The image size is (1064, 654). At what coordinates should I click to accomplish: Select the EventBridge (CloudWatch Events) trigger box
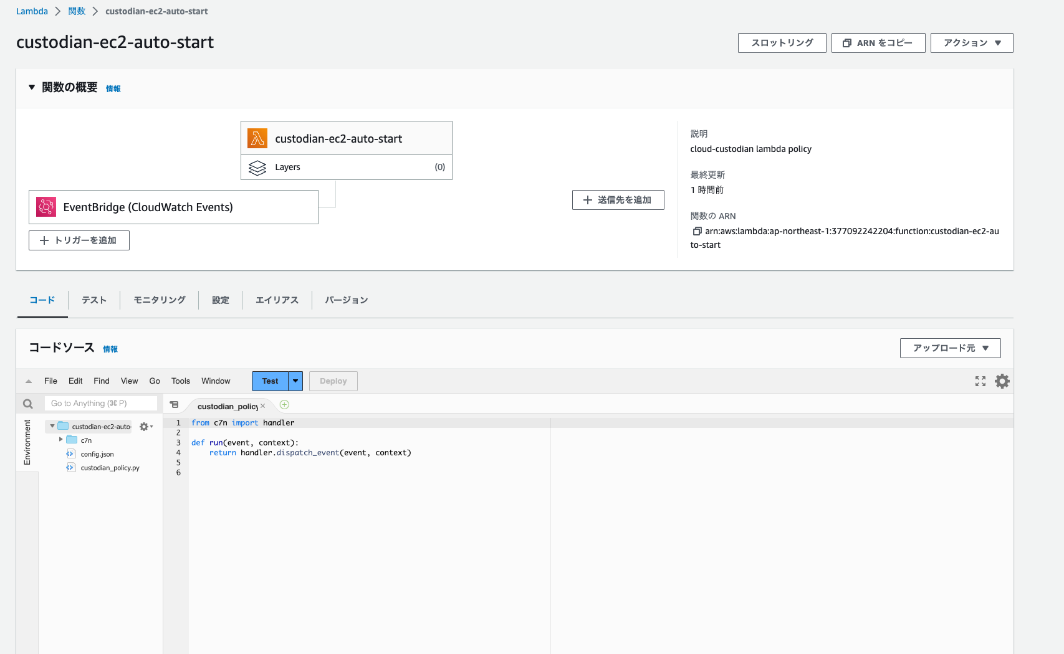click(x=173, y=207)
